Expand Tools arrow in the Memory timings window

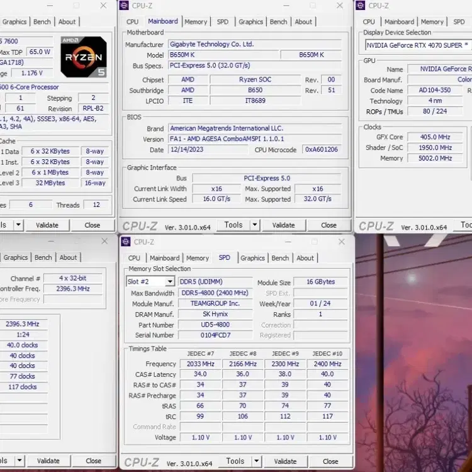20,461
